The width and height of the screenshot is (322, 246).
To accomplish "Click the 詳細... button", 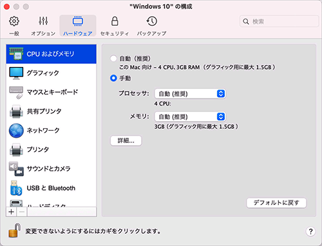I will click(x=126, y=141).
